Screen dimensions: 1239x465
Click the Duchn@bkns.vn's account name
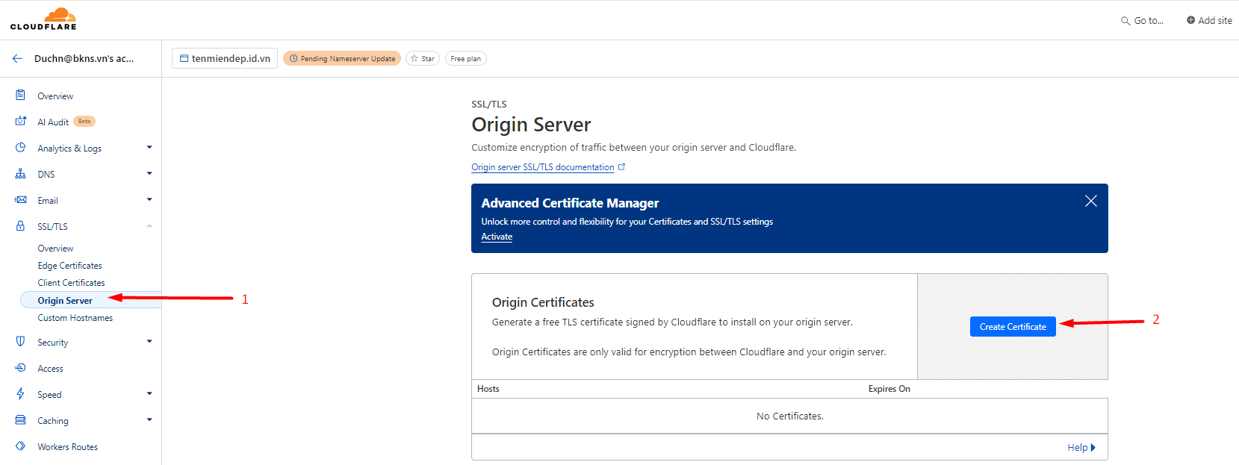(84, 58)
